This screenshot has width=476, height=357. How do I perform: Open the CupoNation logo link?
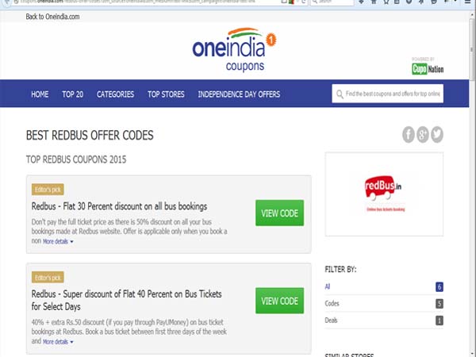click(428, 69)
